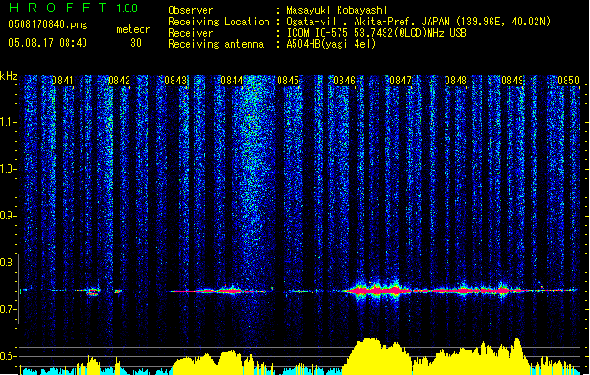Click the 0849 time marker
This screenshot has height=375, width=590.
[x=512, y=81]
